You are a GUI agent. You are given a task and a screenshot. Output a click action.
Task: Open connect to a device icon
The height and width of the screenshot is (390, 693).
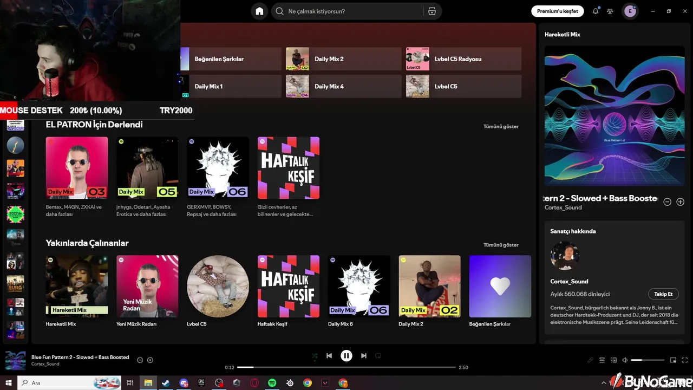[x=613, y=360]
